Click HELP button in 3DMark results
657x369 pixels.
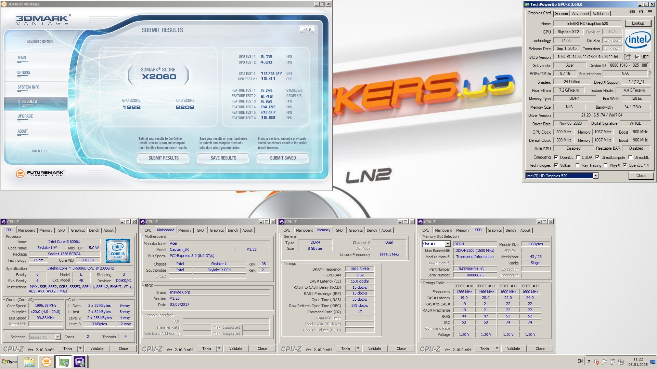coord(307,30)
